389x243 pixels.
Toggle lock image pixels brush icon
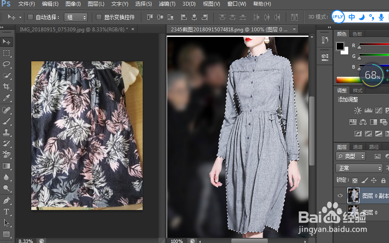[364, 180]
